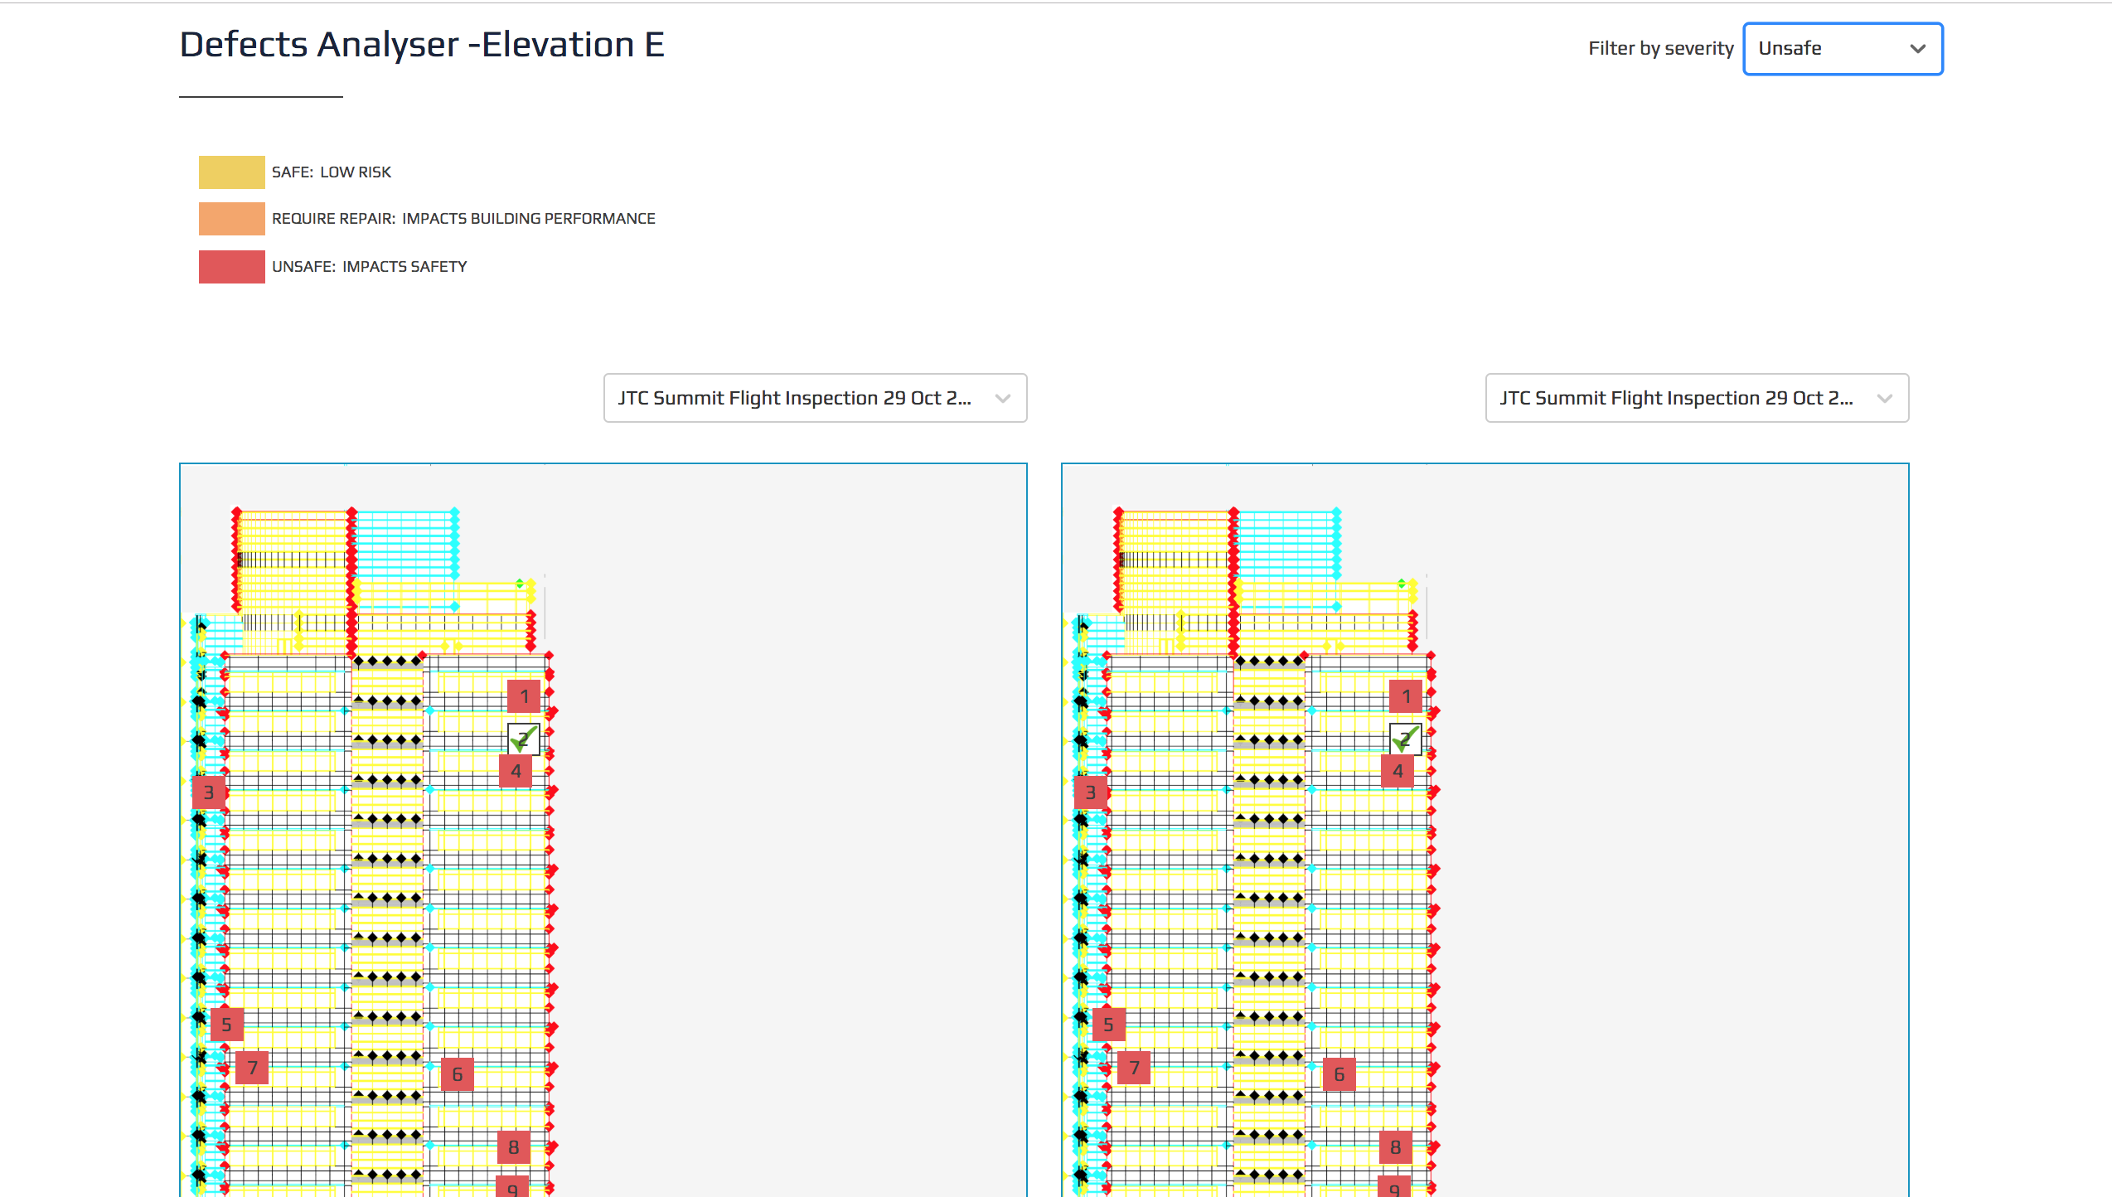The width and height of the screenshot is (2112, 1197).
Task: Click checked defect marker 2 in left elevation
Action: (x=524, y=738)
